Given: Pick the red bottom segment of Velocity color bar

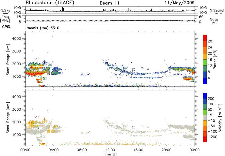Looking at the screenshot, I should click(205, 139).
